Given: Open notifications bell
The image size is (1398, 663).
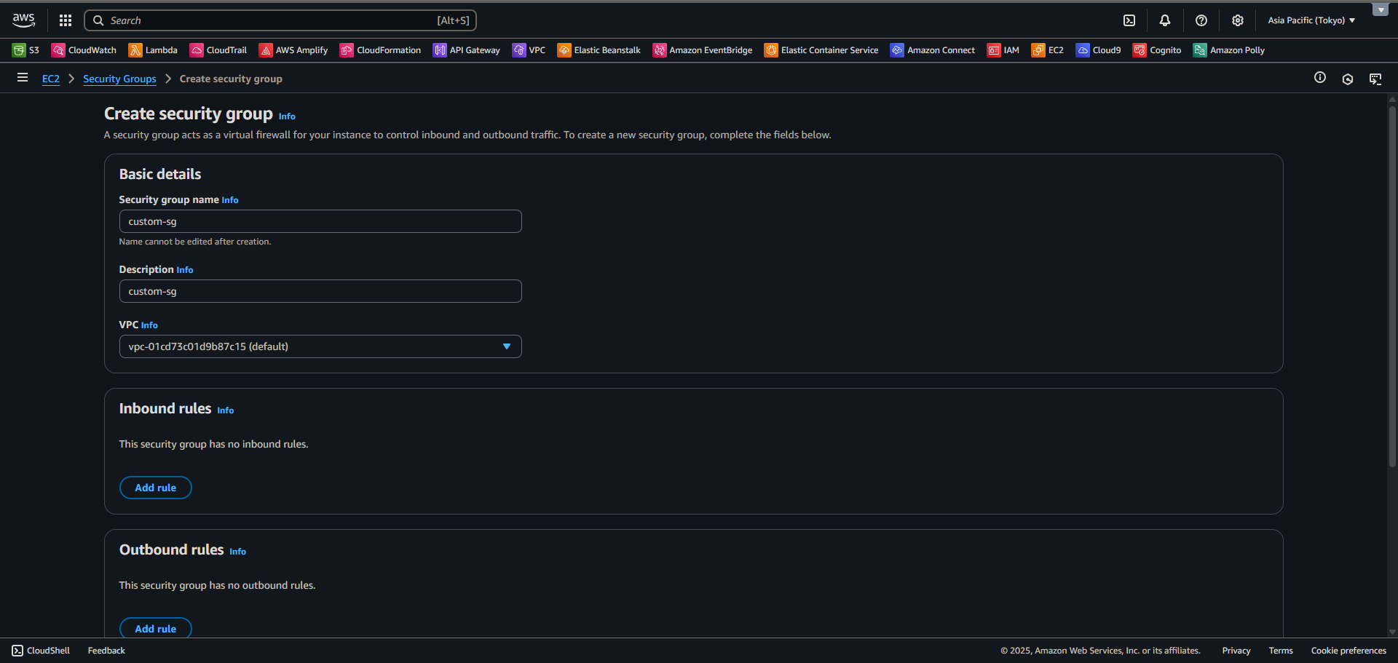Looking at the screenshot, I should pyautogui.click(x=1165, y=20).
